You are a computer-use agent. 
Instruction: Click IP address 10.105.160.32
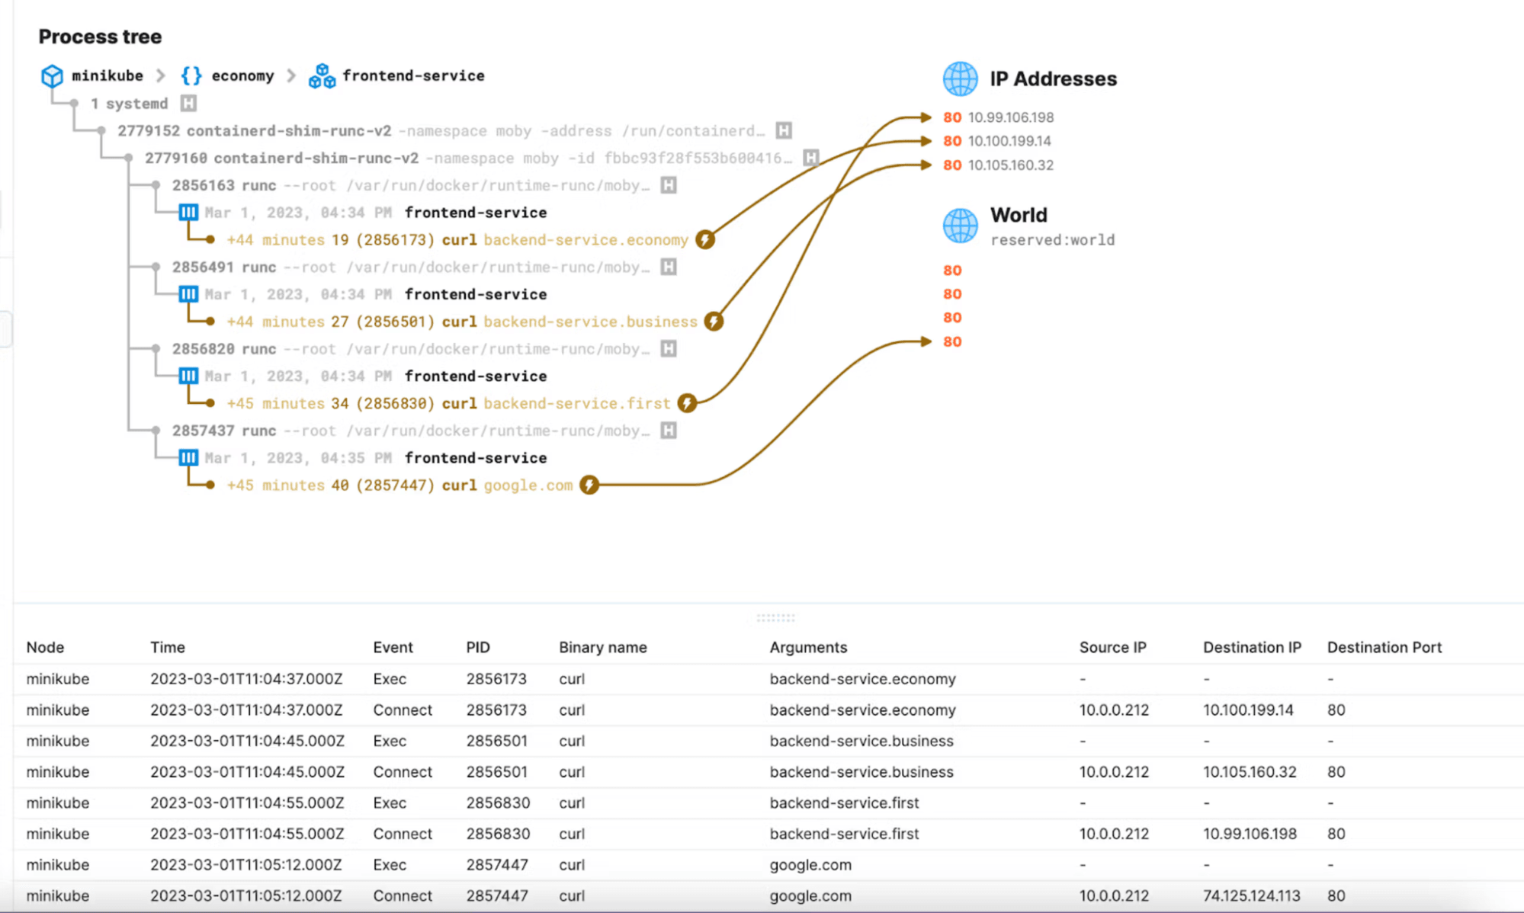point(1011,165)
